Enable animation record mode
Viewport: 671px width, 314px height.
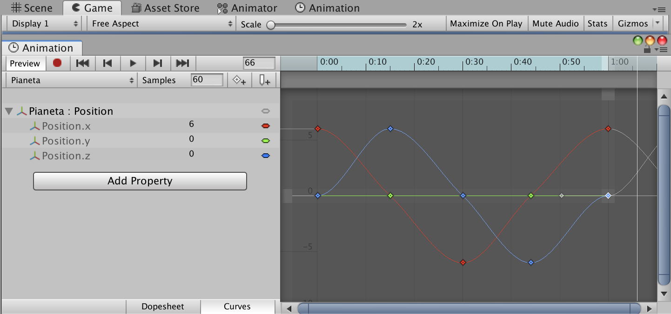click(57, 63)
